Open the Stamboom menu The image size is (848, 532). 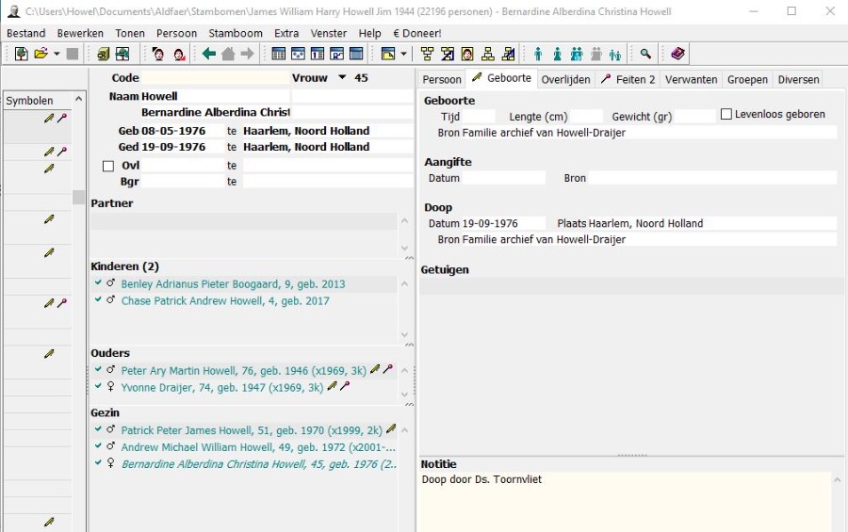click(236, 33)
